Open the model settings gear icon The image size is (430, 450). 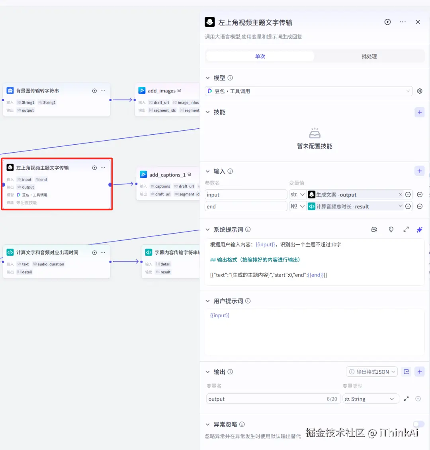(x=419, y=91)
